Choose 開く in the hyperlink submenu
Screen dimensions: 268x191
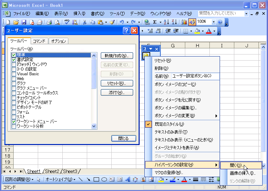(x=241, y=165)
